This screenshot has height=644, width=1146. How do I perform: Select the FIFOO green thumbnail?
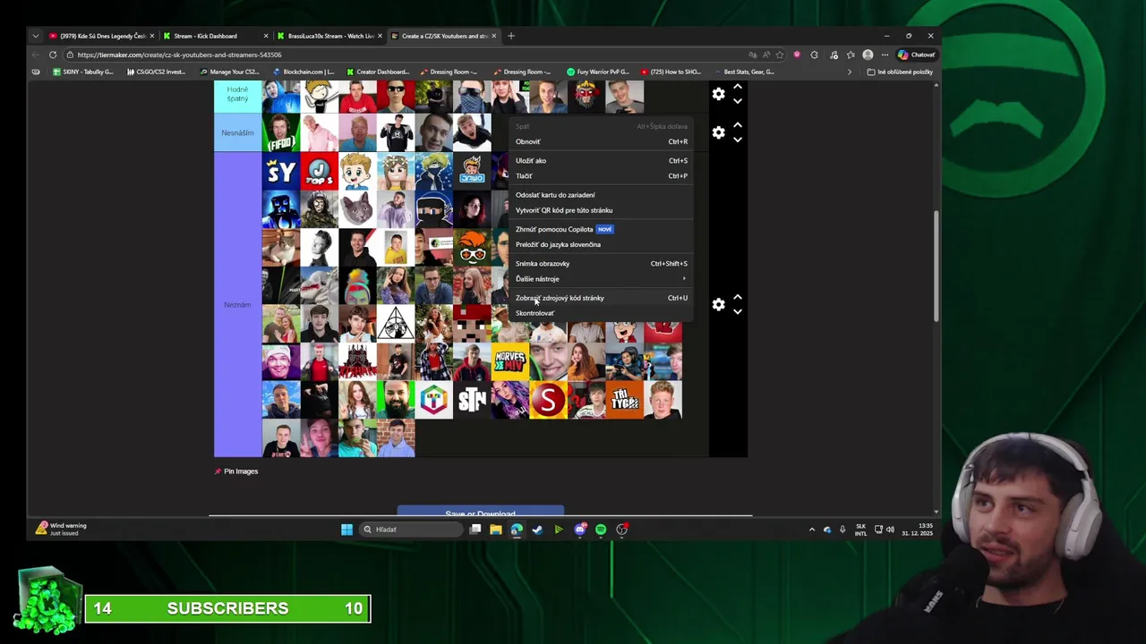[x=281, y=132]
